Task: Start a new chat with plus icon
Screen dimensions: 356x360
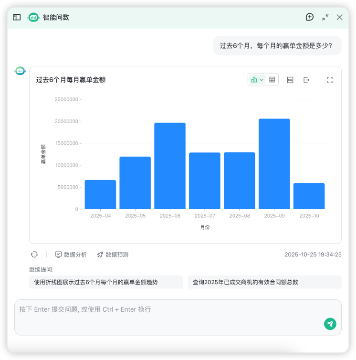Action: [x=310, y=17]
